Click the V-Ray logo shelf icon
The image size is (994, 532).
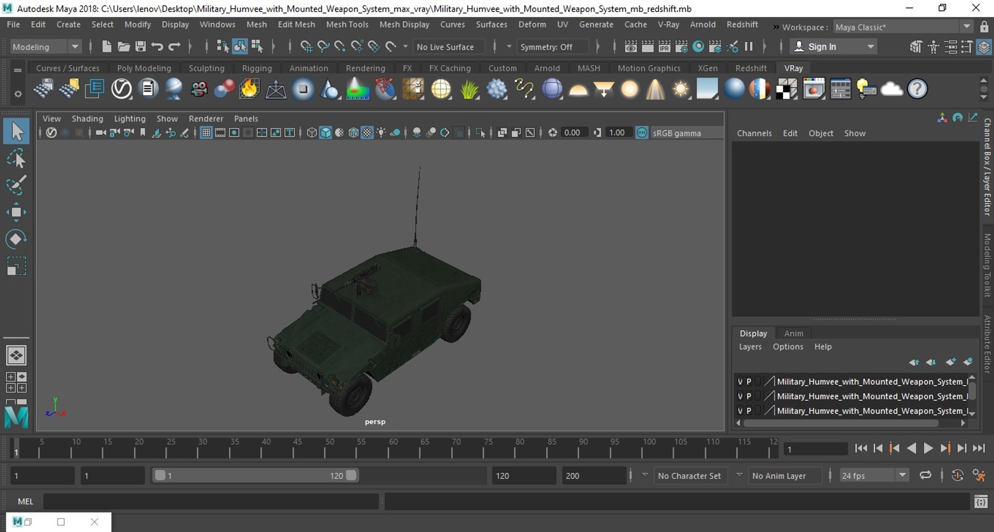click(122, 89)
